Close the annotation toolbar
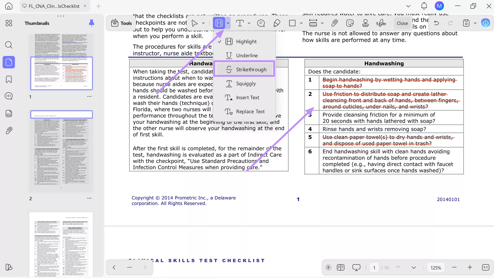Image resolution: width=494 pixels, height=278 pixels. [402, 23]
